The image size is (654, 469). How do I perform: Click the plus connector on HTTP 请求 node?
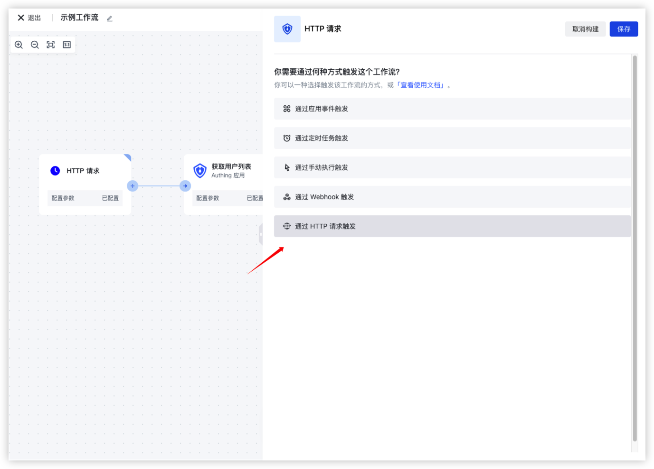(x=133, y=186)
